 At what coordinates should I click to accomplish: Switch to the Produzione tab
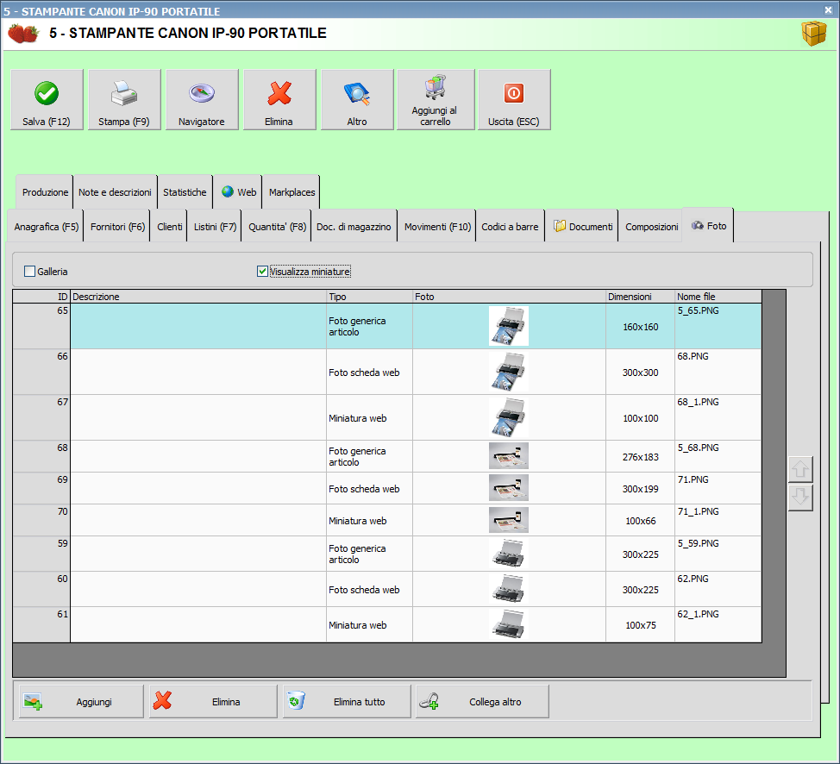(x=45, y=191)
